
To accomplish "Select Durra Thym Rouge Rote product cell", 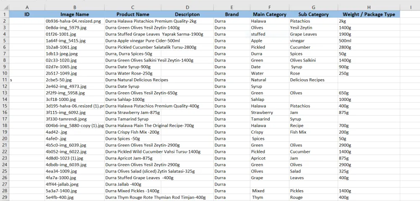I will click(133, 197).
